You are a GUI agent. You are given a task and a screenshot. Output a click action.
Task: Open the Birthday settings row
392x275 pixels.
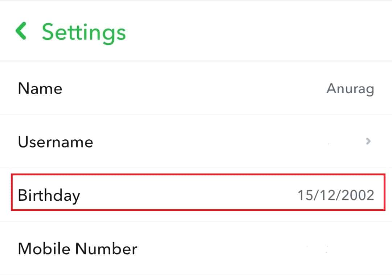tap(196, 195)
